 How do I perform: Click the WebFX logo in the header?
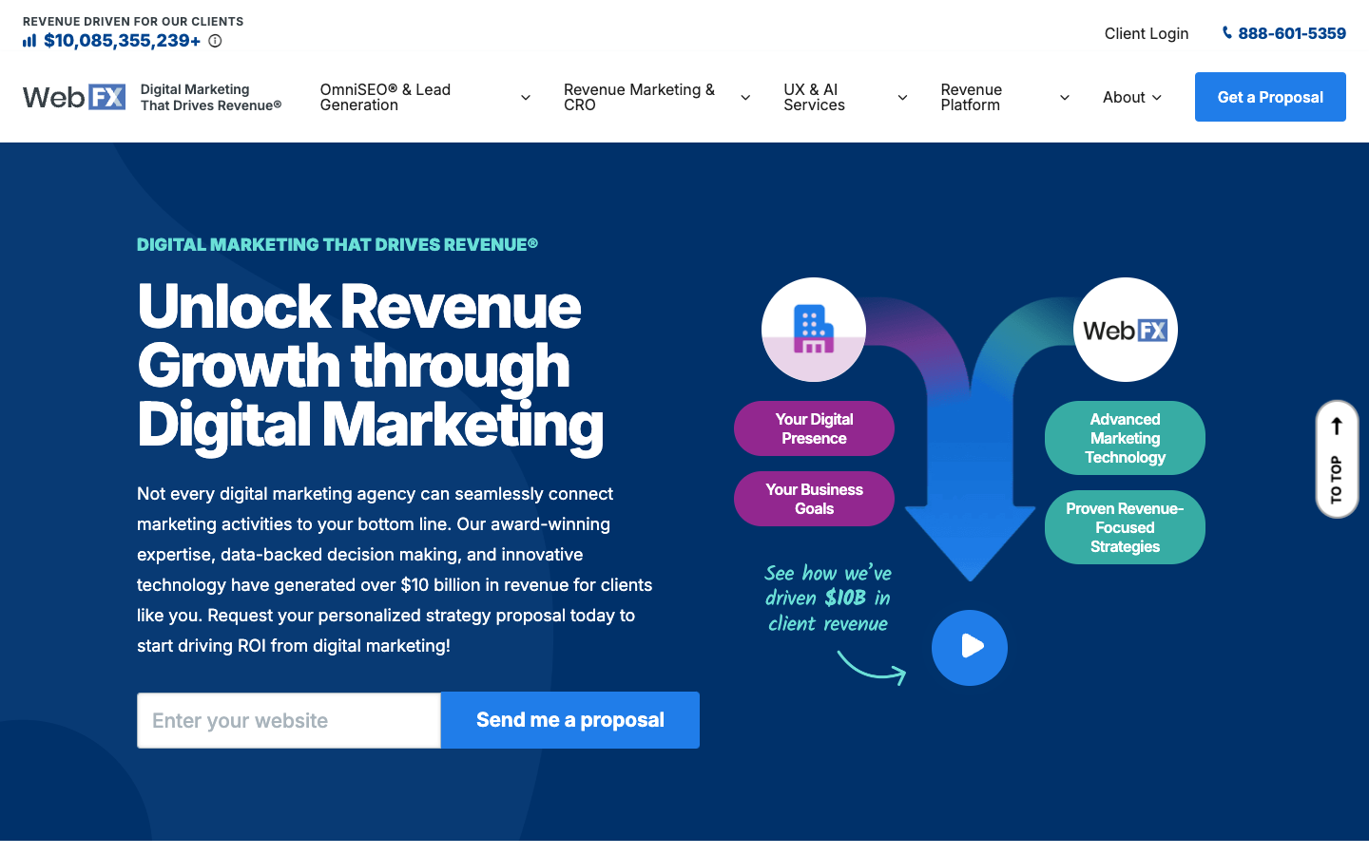[74, 97]
